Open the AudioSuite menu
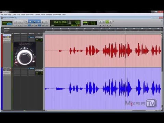This screenshot has width=164, height=123. (x=30, y=14)
